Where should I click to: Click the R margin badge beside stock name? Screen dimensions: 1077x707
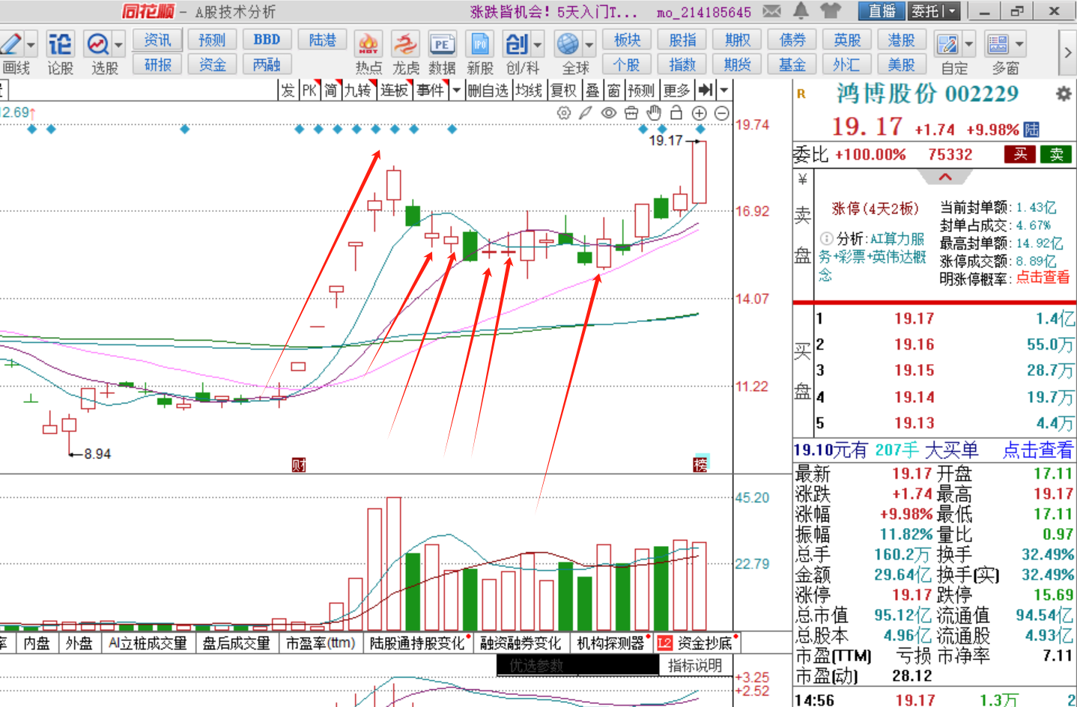tap(801, 94)
